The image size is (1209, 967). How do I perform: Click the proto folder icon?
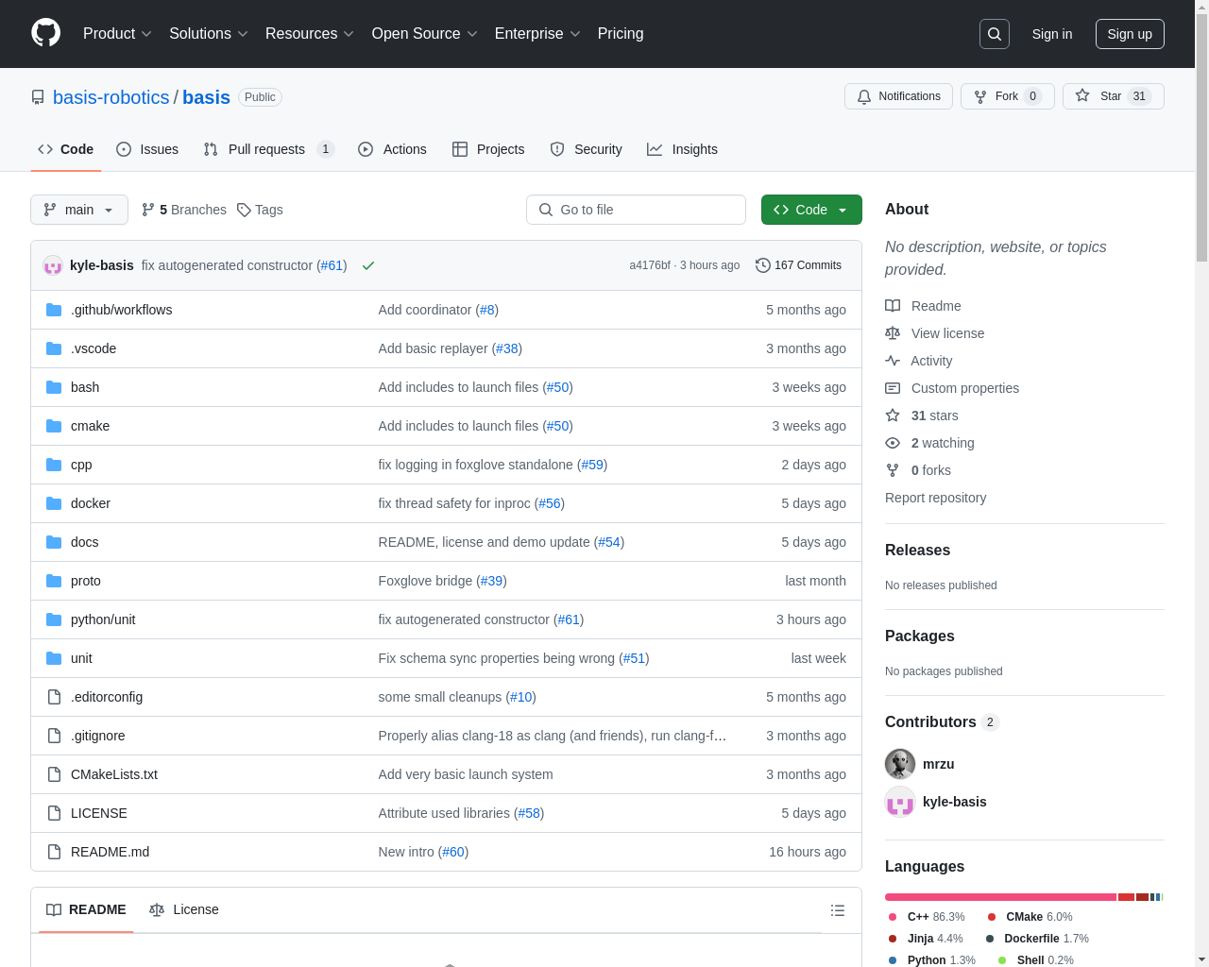coord(54,581)
